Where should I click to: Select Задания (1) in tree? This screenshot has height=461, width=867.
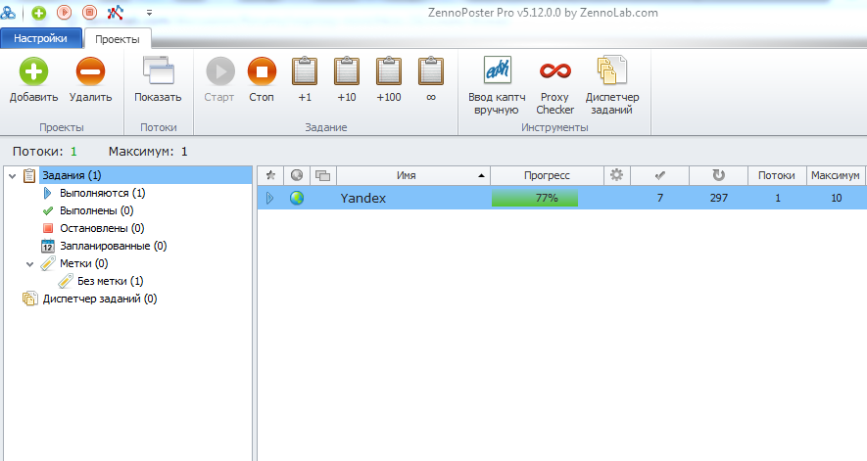click(72, 176)
